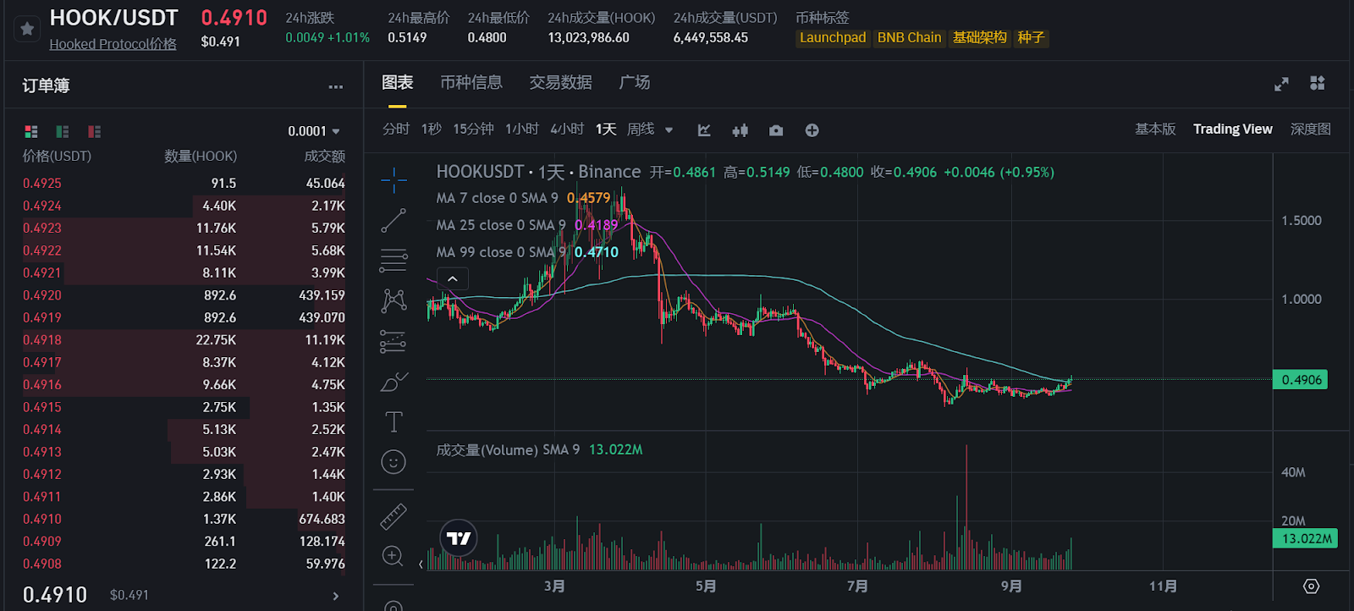Select the zoom in tool
Image resolution: width=1354 pixels, height=611 pixels.
[x=393, y=556]
